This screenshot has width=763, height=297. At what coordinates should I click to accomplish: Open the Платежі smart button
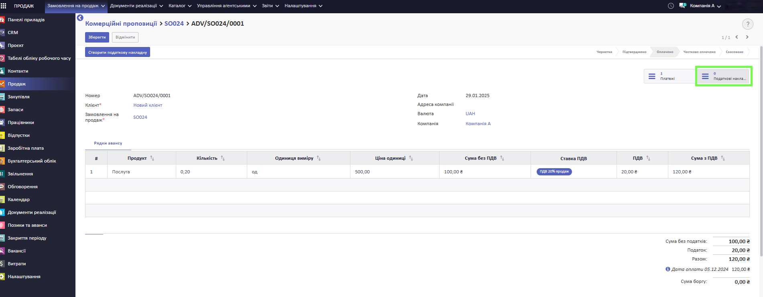[x=669, y=76]
